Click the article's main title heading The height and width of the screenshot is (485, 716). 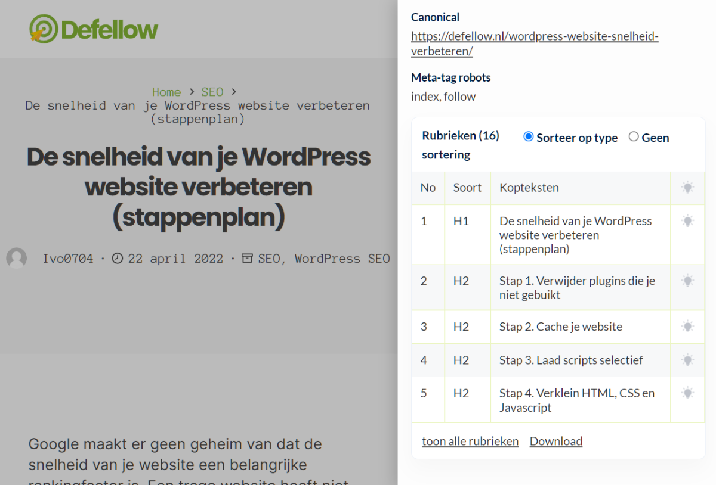199,188
